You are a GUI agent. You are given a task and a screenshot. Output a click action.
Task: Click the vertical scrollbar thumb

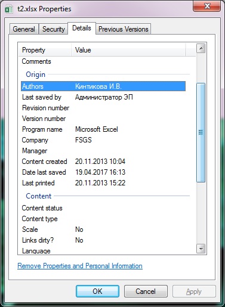tap(201, 132)
